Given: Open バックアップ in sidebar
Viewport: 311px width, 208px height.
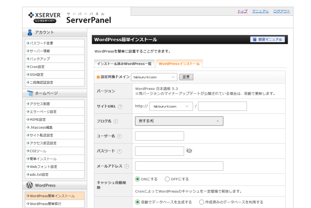Looking at the screenshot, I should pyautogui.click(x=55, y=59).
